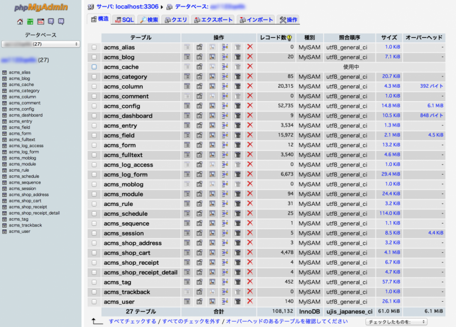
Task: Open the database selector dropdown in sidebar
Action: [x=41, y=44]
